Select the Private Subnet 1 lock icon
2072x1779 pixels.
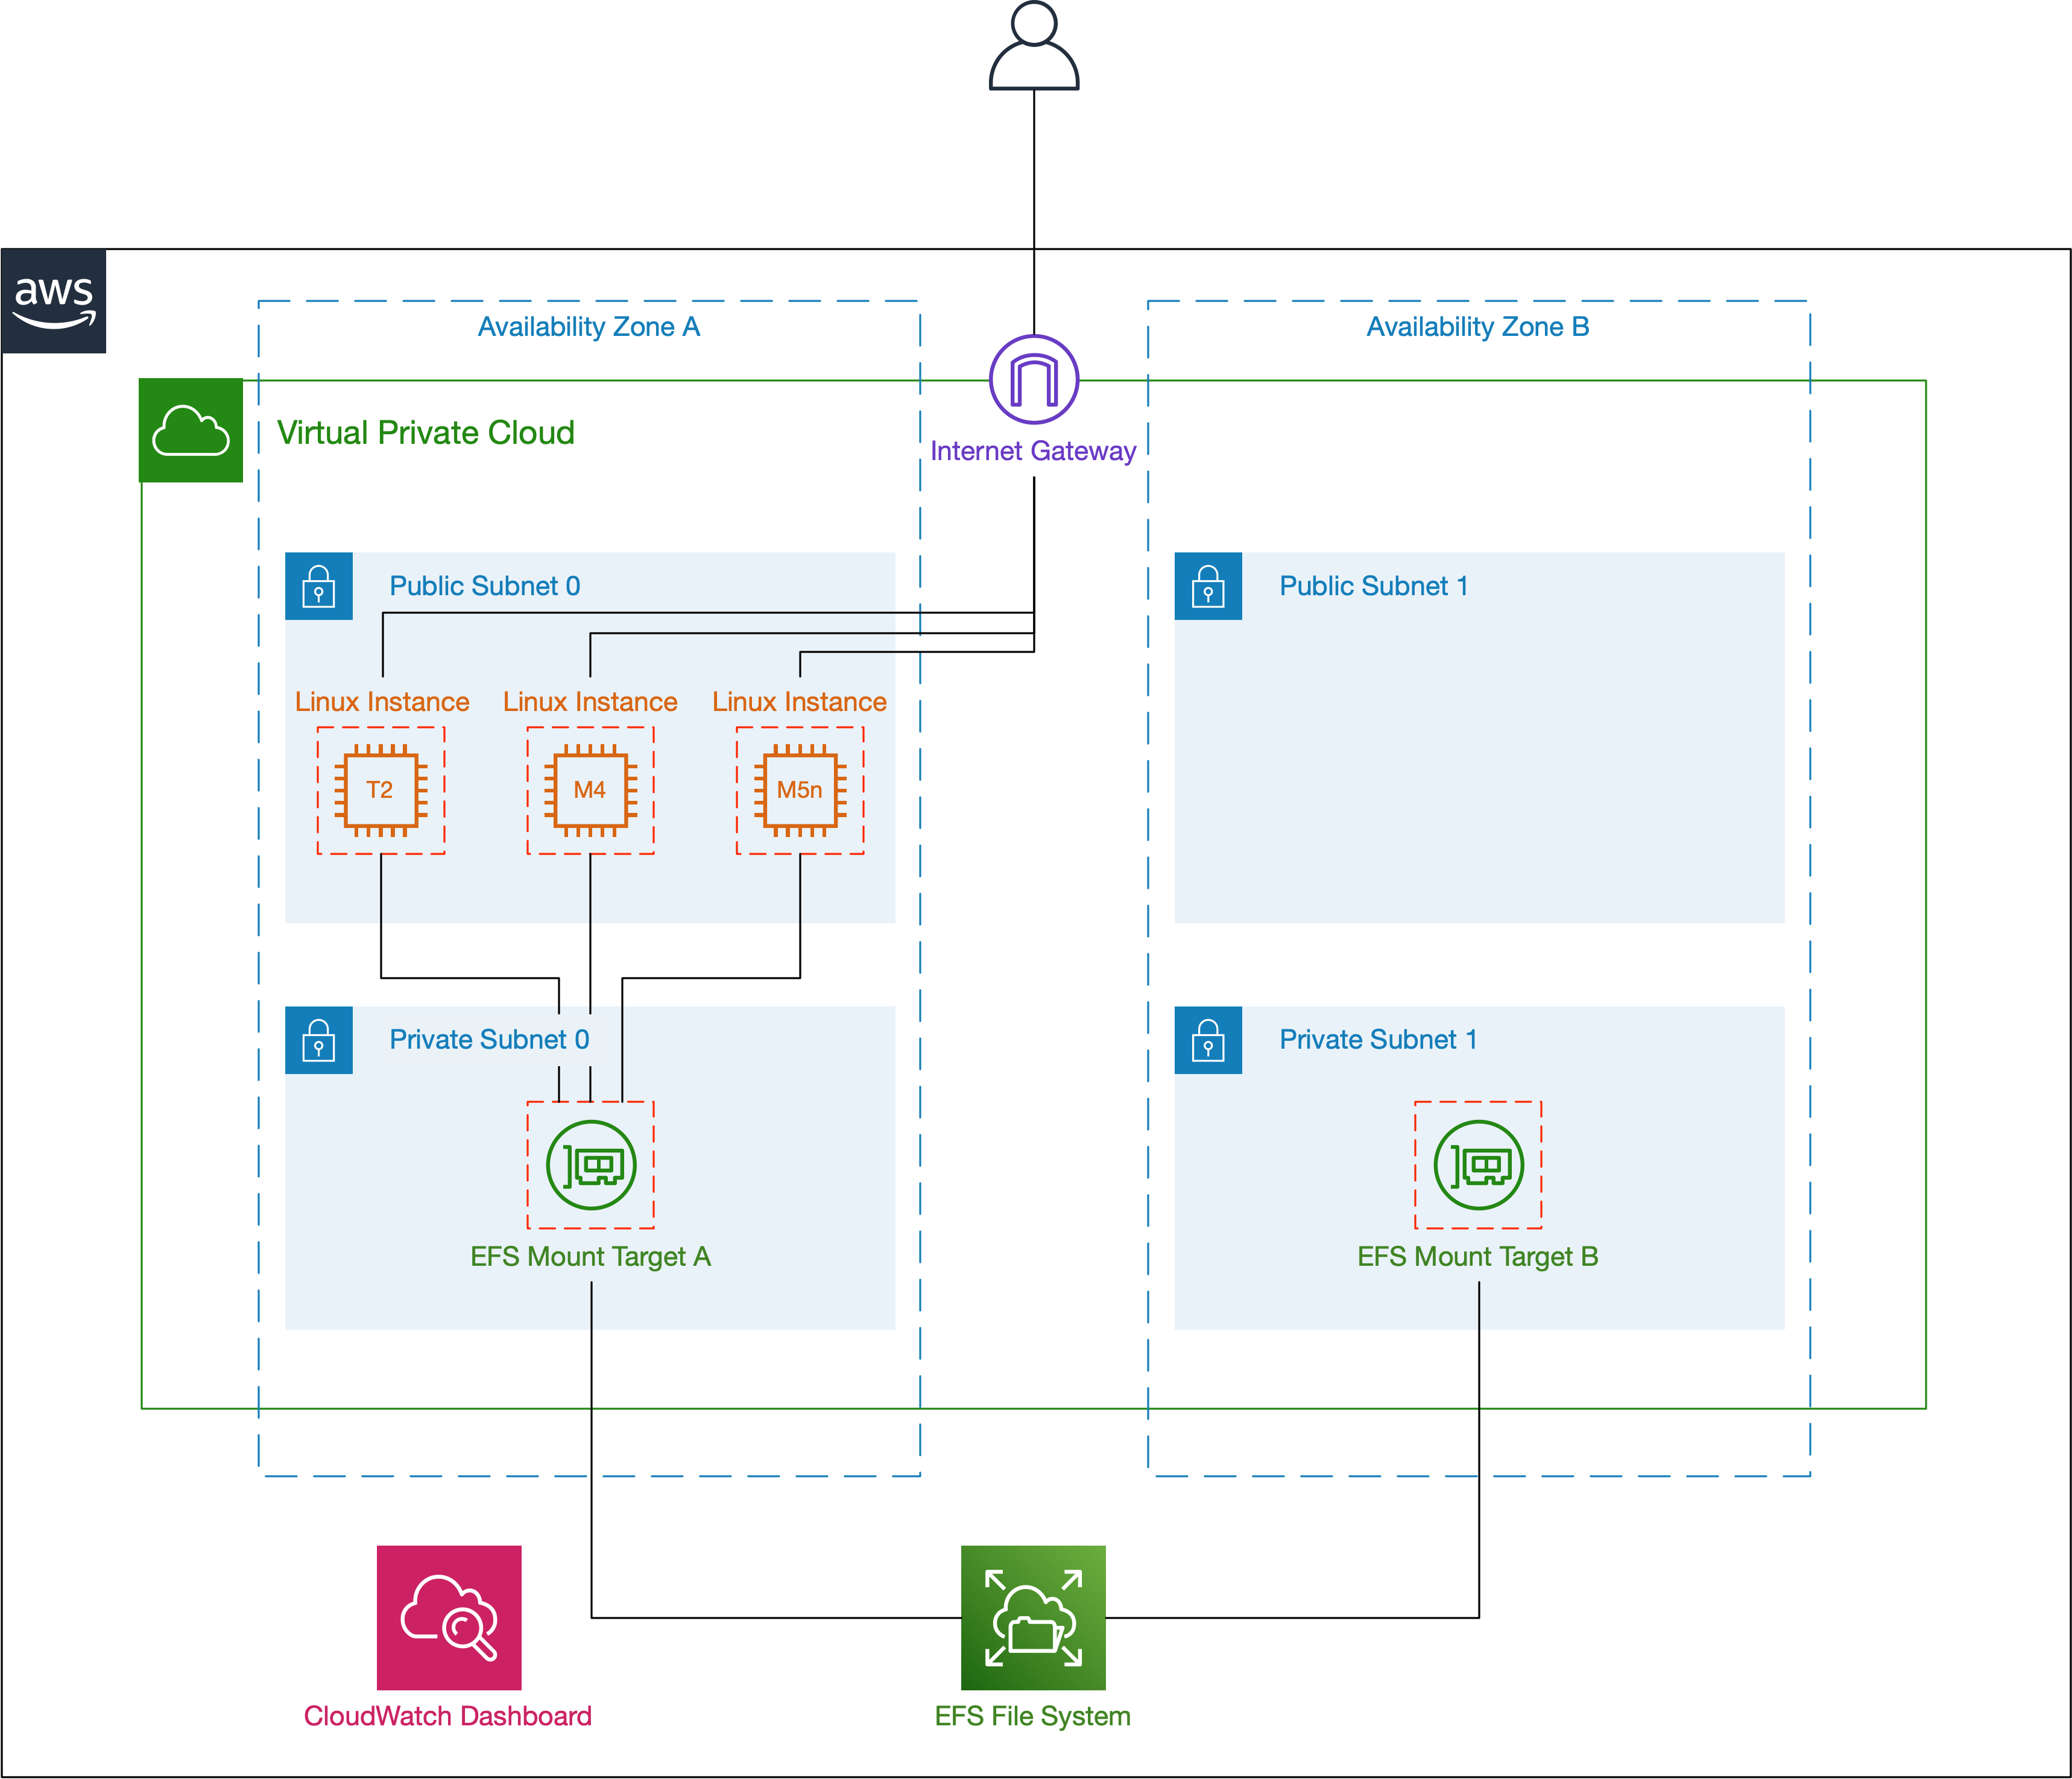[1208, 1040]
